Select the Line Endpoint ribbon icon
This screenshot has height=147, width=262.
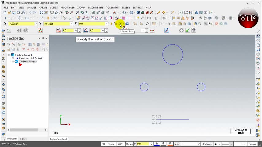(x=9, y=30)
